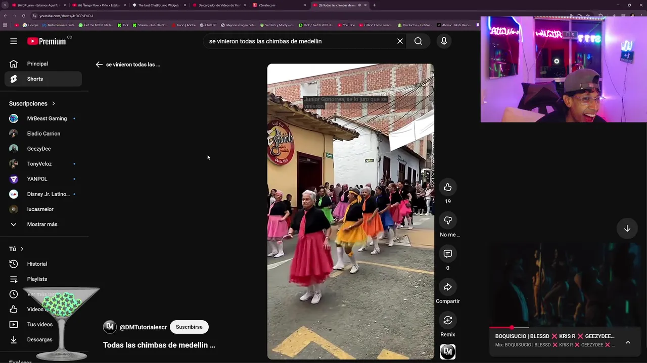Switch to DJ Luian Estamos Aquí tab
This screenshot has width=647, height=363.
click(x=39, y=5)
